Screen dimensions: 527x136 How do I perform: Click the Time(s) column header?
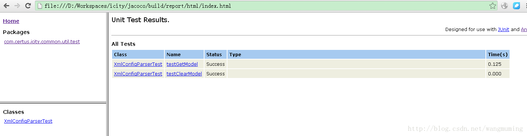498,54
